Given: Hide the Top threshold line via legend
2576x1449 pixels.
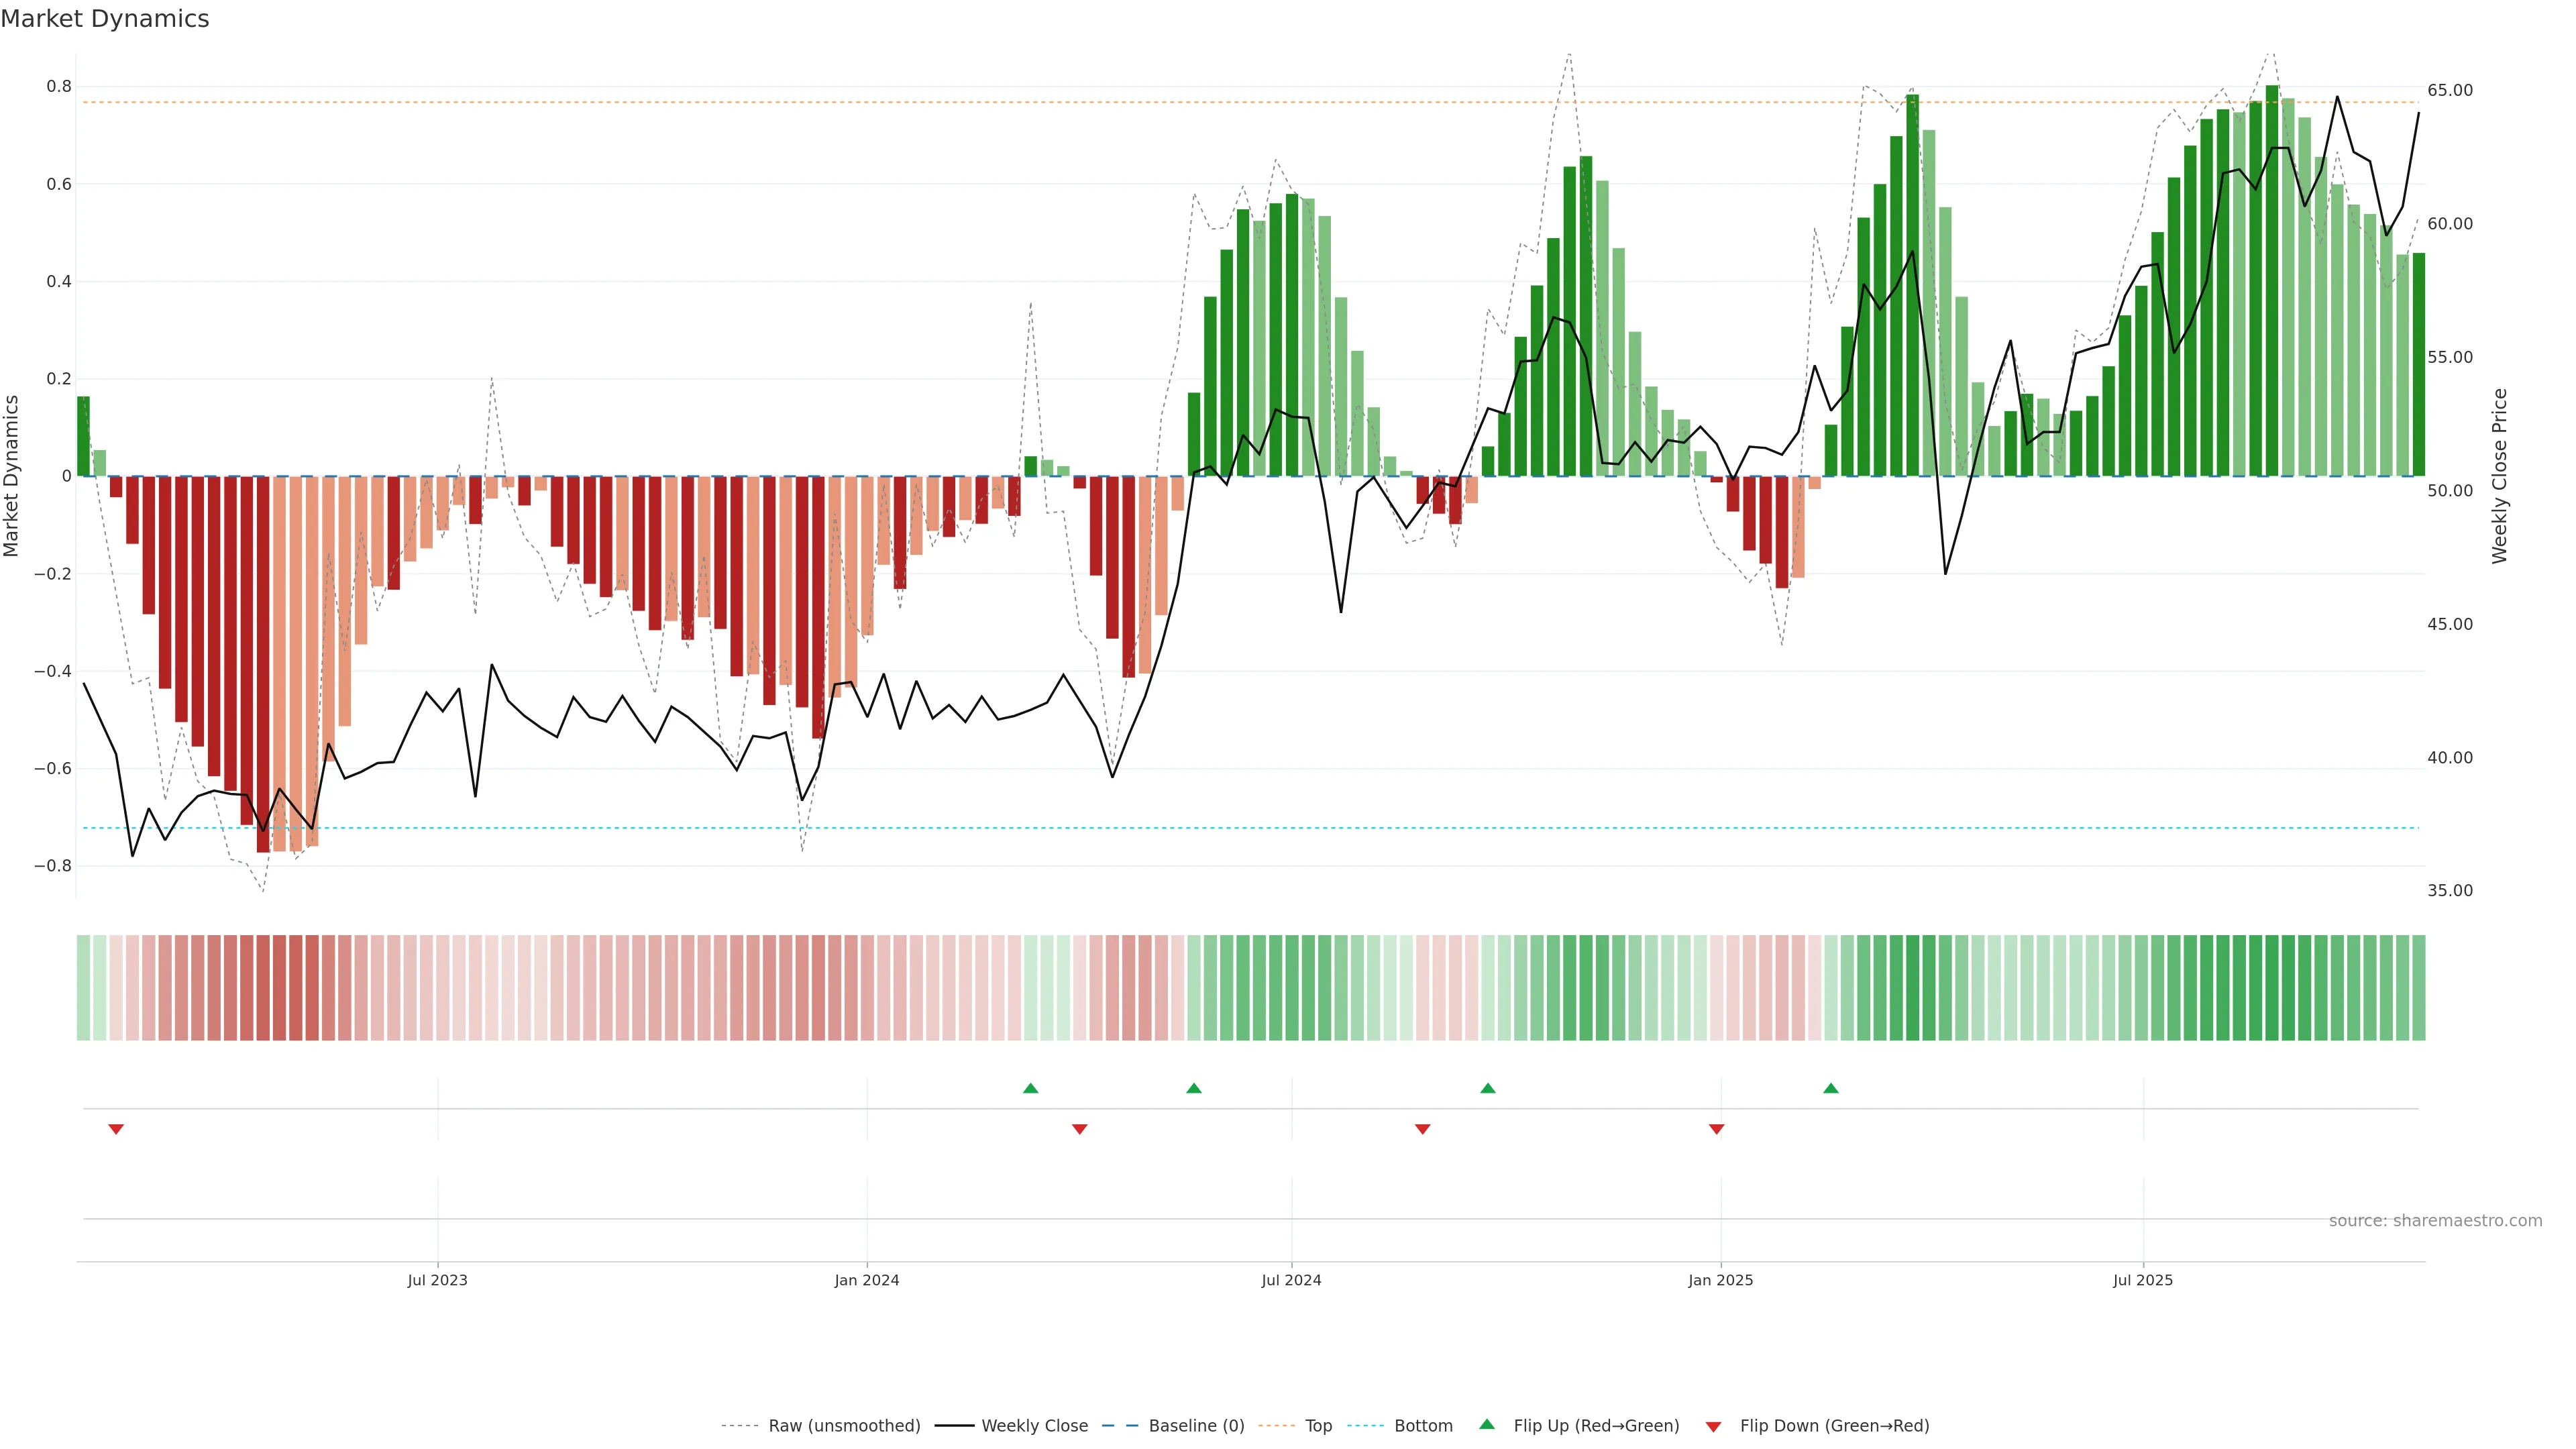Looking at the screenshot, I should click(x=1318, y=1426).
